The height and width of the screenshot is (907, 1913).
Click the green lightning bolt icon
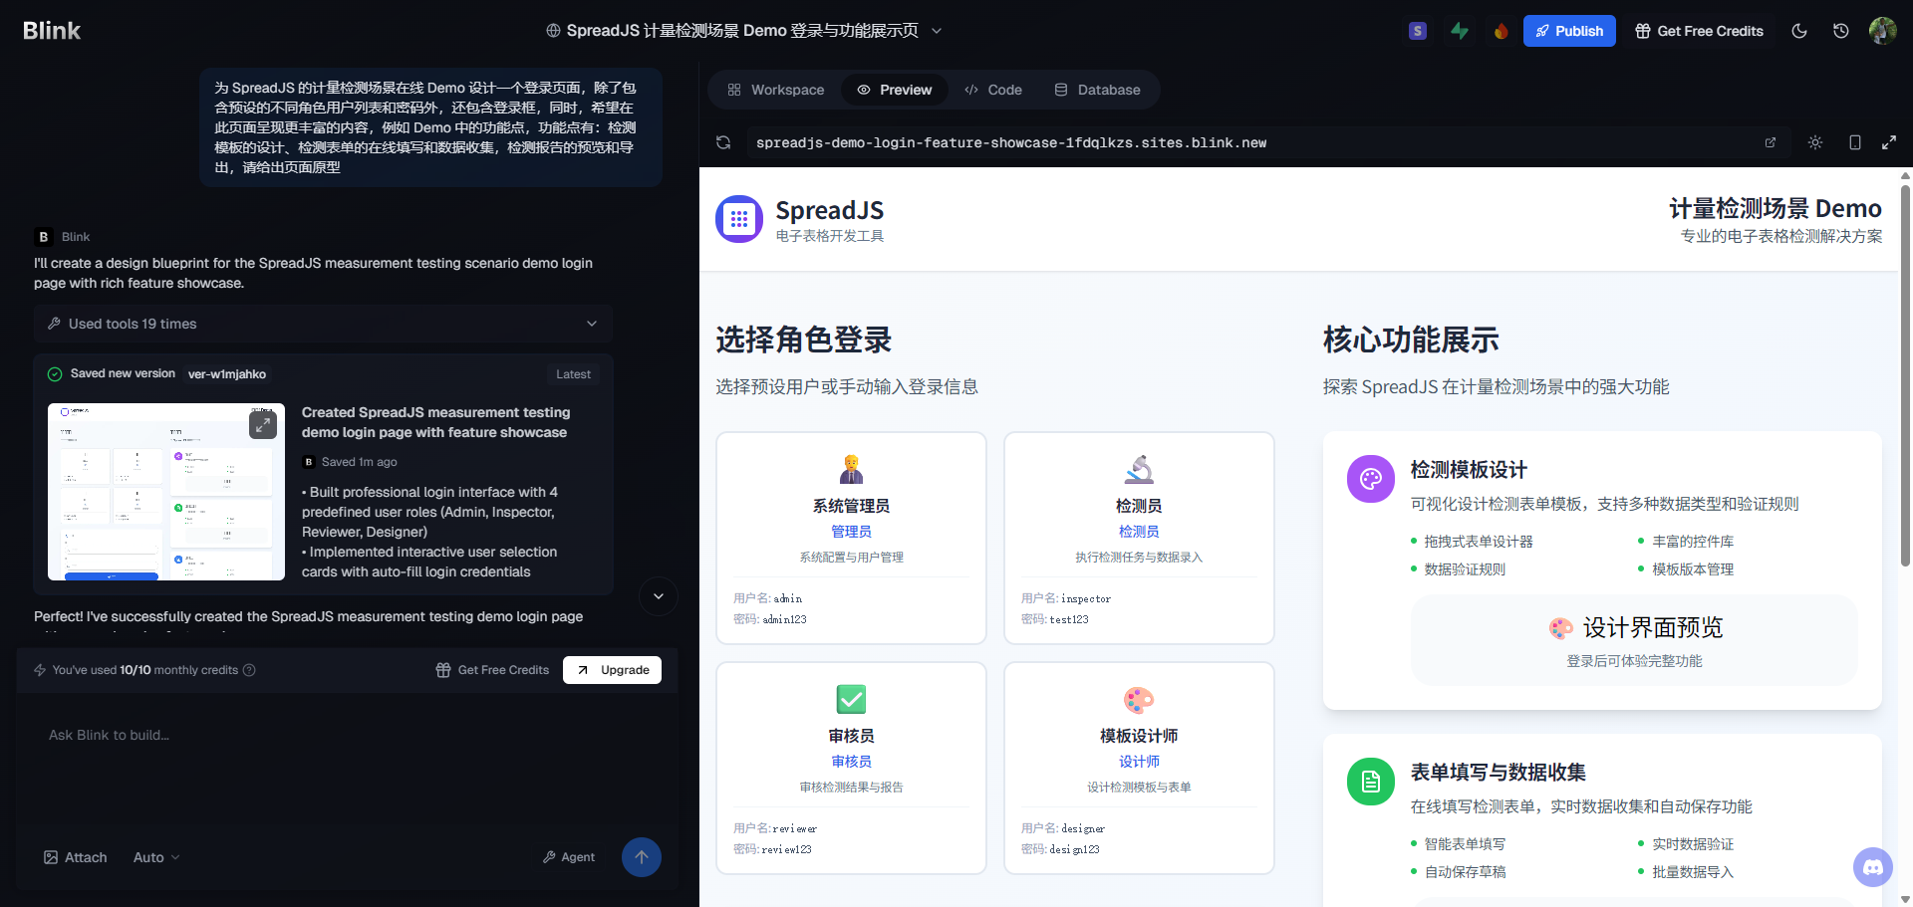(1460, 31)
